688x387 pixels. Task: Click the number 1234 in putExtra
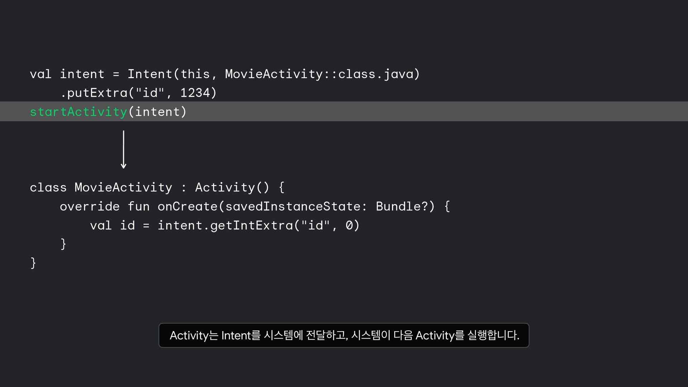(x=195, y=93)
